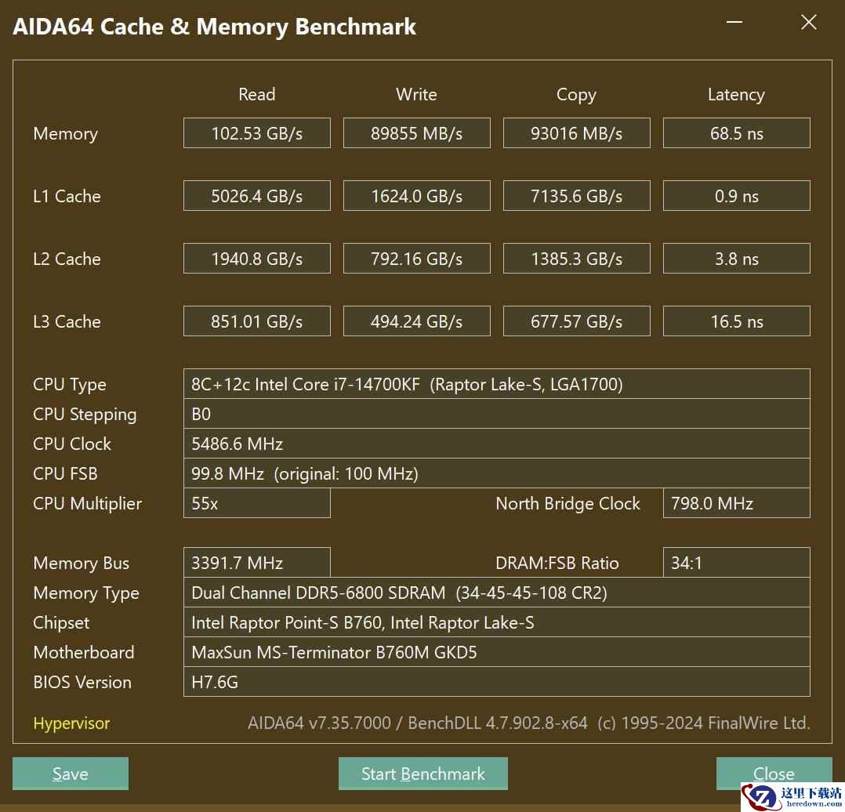845x812 pixels.
Task: Select Memory Latency value 68.5 ns
Action: pos(736,133)
